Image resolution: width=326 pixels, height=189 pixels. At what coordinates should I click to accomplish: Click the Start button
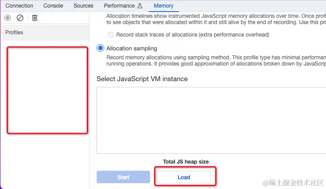click(123, 177)
